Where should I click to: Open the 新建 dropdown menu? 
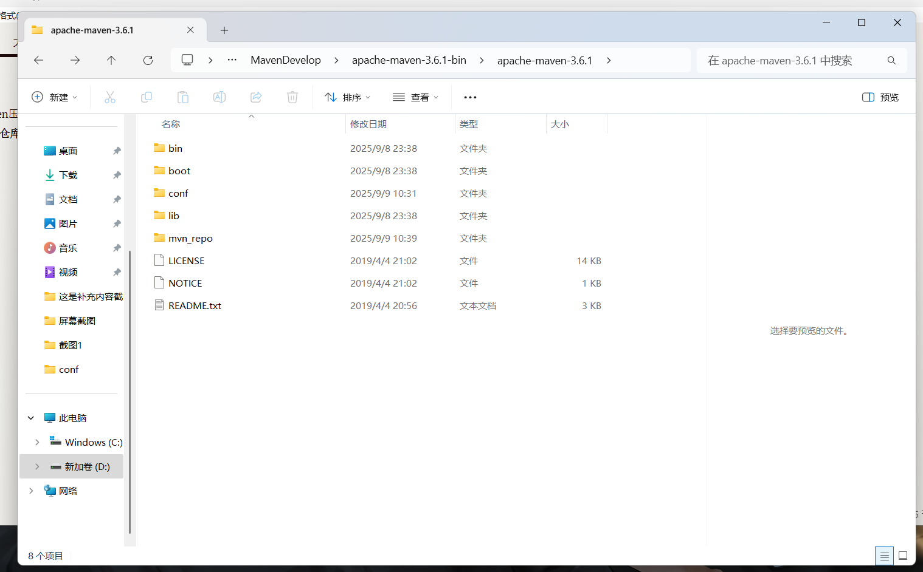(x=55, y=97)
